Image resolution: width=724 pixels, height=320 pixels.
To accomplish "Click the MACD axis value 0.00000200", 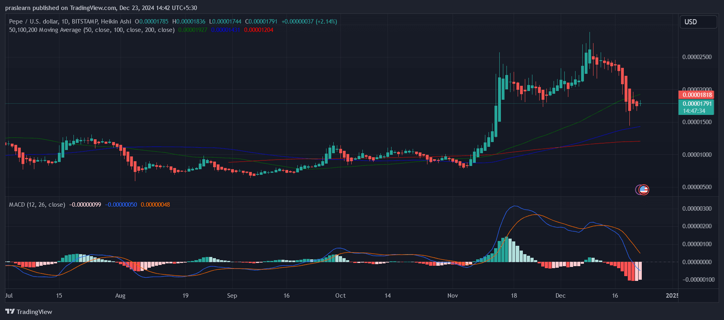I will [x=697, y=226].
